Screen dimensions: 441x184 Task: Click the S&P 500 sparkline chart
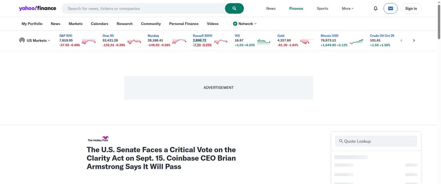pyautogui.click(x=89, y=41)
